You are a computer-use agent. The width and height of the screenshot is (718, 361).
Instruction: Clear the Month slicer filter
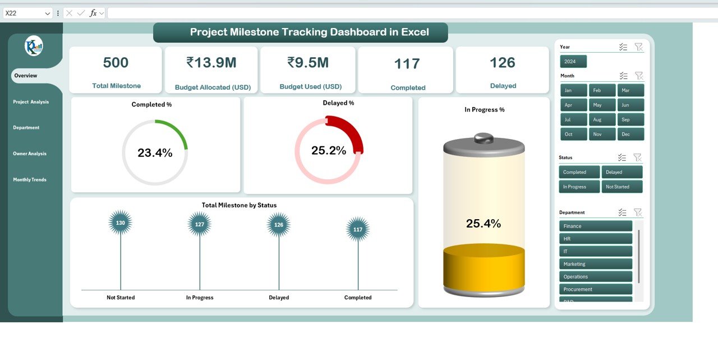pos(638,76)
